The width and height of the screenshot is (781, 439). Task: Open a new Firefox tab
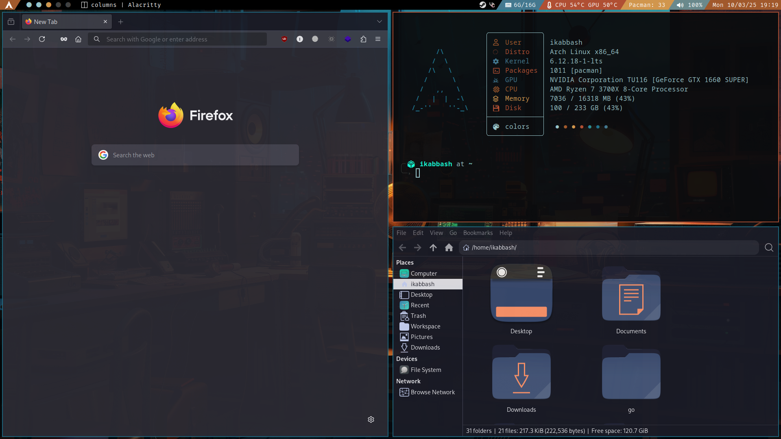coord(120,22)
